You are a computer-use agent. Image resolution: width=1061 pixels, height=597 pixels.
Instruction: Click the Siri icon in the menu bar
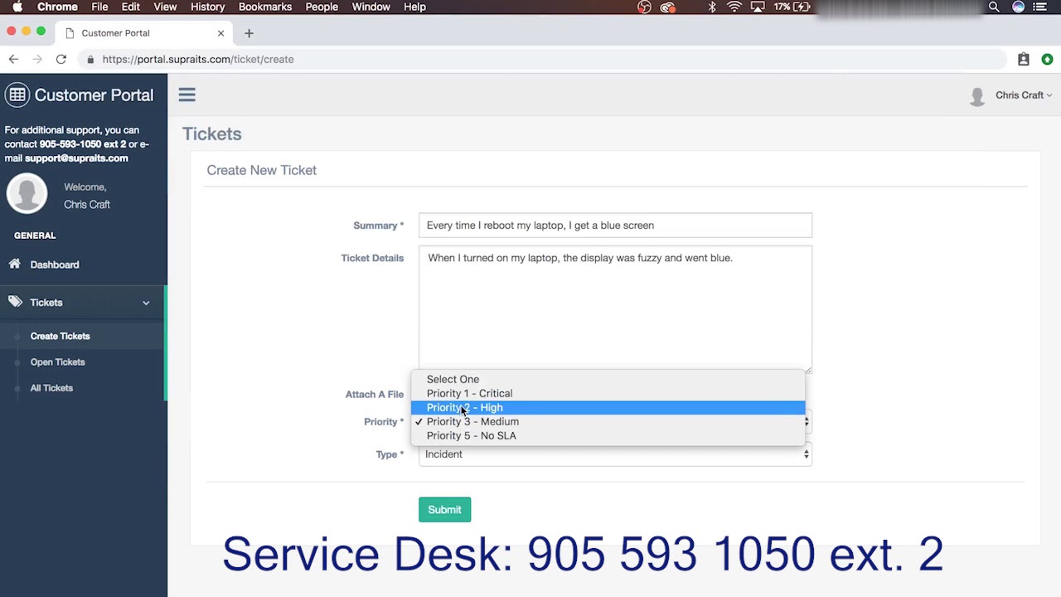coord(1018,7)
